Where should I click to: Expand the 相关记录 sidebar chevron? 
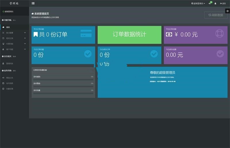(25, 38)
